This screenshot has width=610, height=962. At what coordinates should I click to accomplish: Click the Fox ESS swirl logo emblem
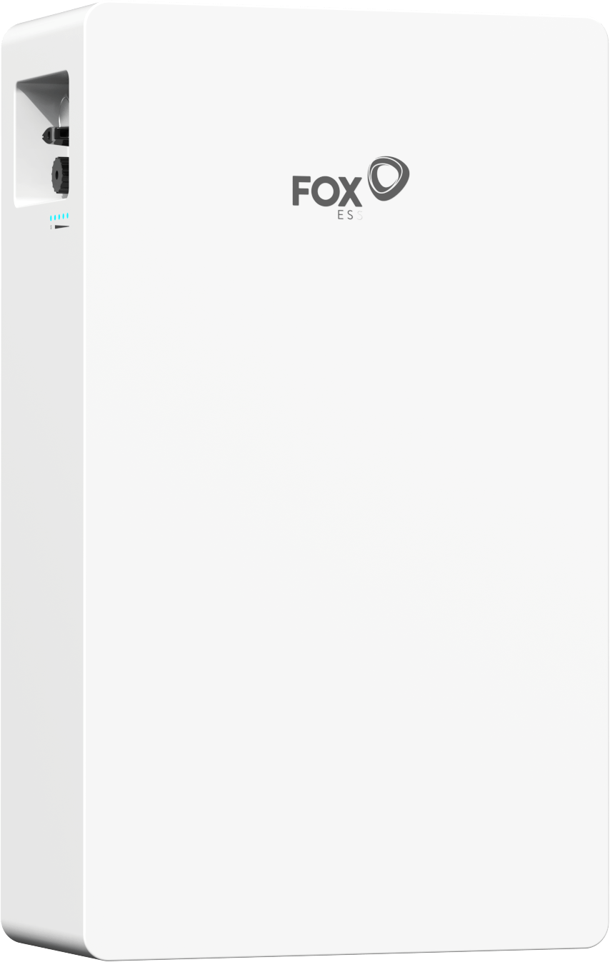coord(389,179)
